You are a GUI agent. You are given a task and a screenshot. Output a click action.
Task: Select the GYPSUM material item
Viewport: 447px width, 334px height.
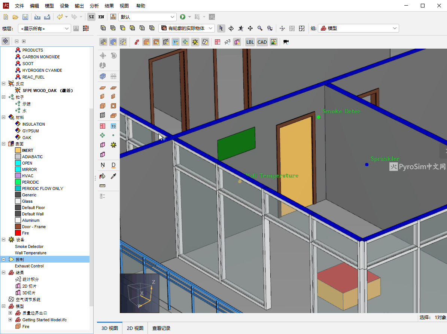pyautogui.click(x=30, y=131)
